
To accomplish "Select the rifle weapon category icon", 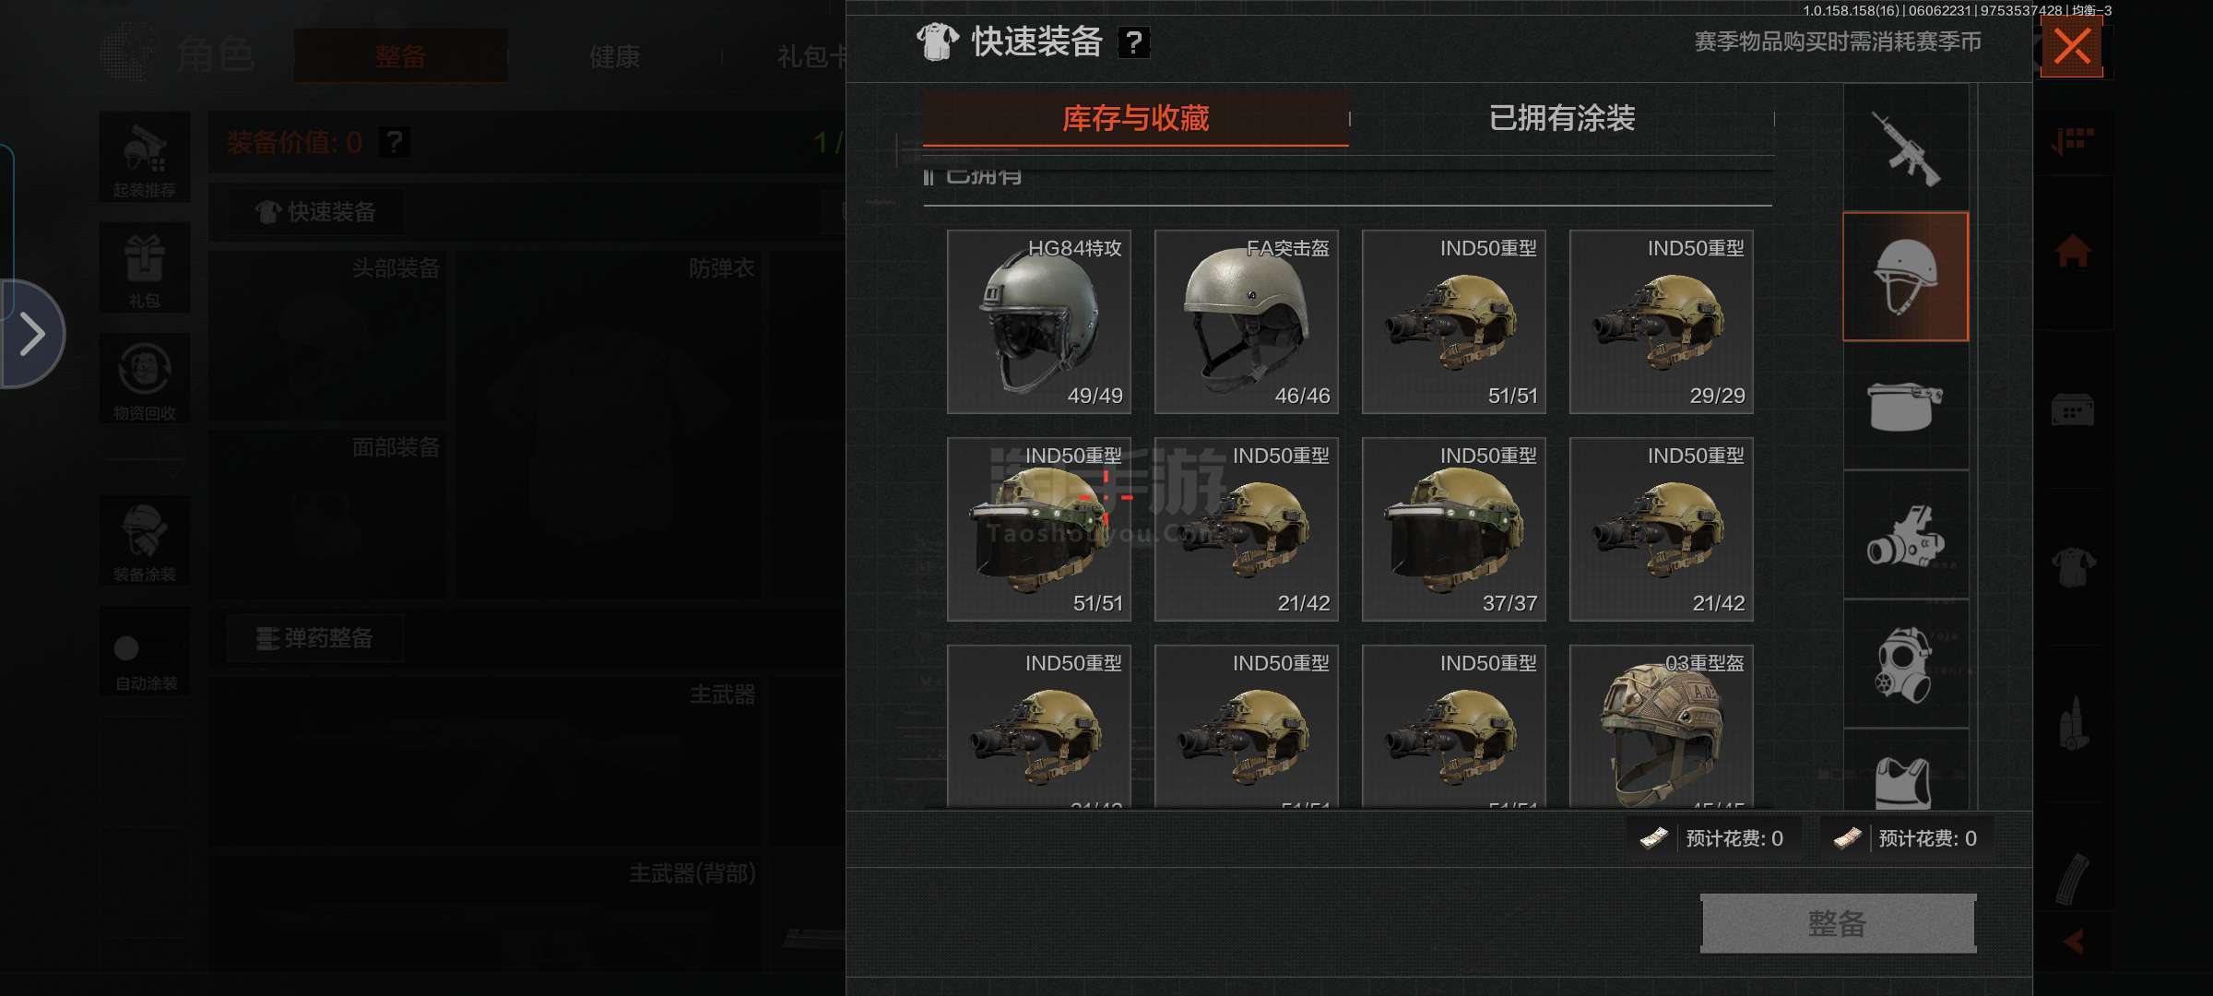I will click(1905, 148).
